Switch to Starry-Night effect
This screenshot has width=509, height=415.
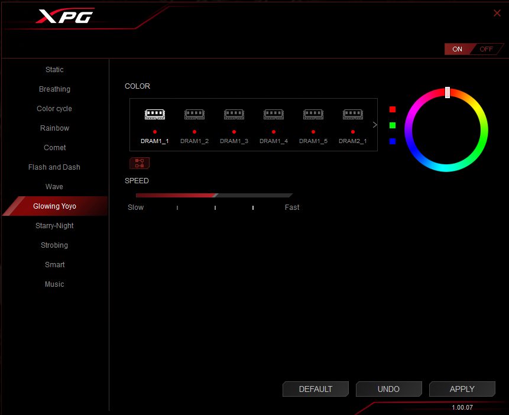point(54,225)
